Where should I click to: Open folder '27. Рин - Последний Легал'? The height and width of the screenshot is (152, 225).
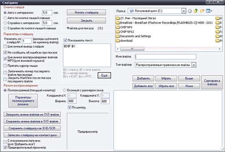coord(136,18)
